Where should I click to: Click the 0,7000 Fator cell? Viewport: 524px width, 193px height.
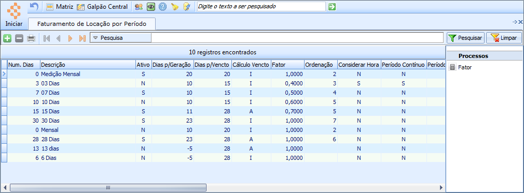click(287, 111)
